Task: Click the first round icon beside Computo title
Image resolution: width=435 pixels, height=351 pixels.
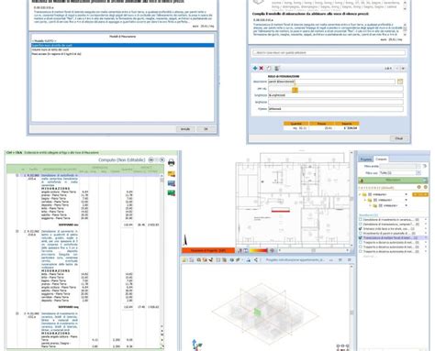Action: pos(151,159)
